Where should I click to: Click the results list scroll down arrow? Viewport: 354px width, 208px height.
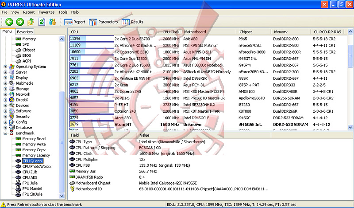350,127
